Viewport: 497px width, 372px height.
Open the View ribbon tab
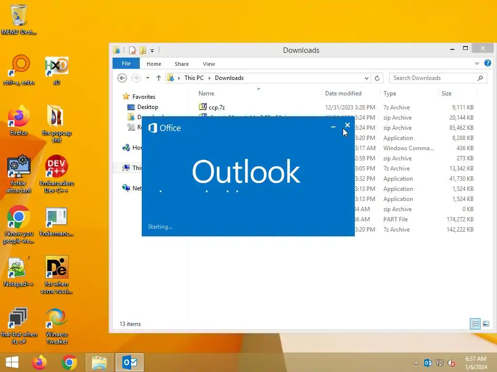pos(209,64)
